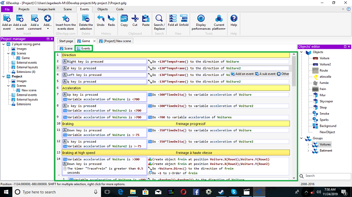Collapse the 2 player racing game tree node
This screenshot has height=197, width=352.
pos(3,44)
